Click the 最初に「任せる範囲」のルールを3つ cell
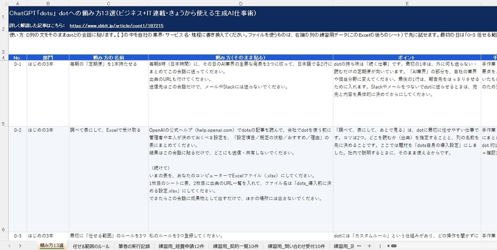The width and height of the screenshot is (497, 250). [109, 236]
